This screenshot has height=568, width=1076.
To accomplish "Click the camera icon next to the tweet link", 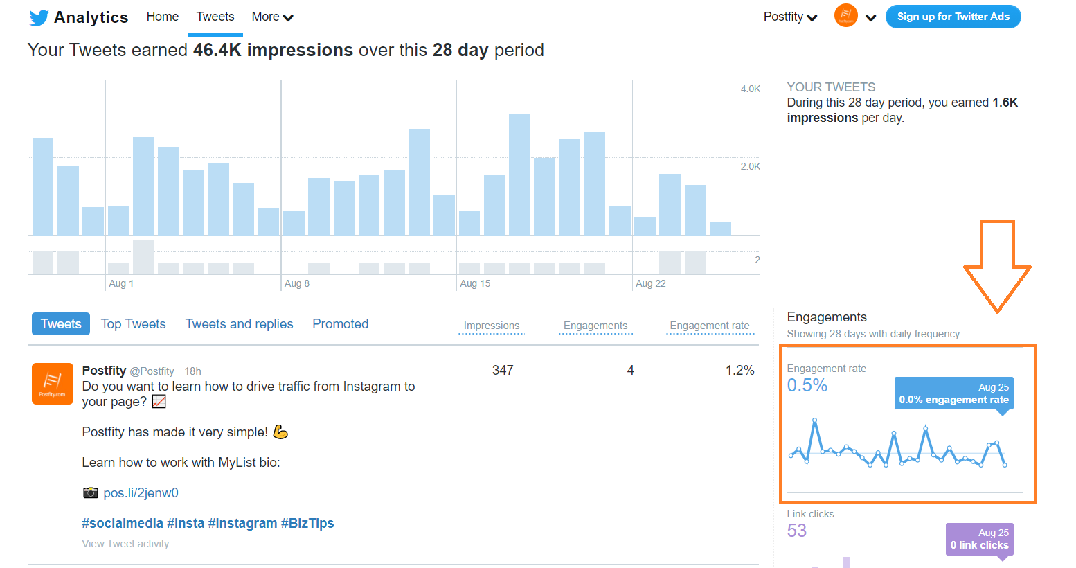I will [90, 492].
